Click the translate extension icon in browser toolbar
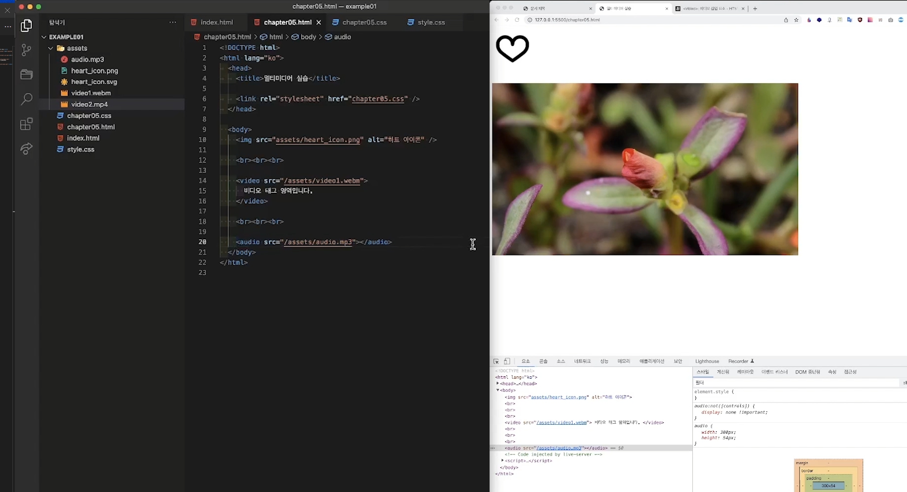907x492 pixels. [x=850, y=20]
